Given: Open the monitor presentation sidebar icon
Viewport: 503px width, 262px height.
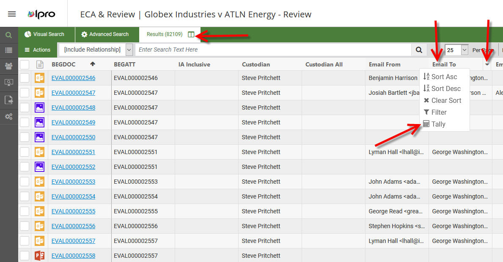Looking at the screenshot, I should (8, 83).
